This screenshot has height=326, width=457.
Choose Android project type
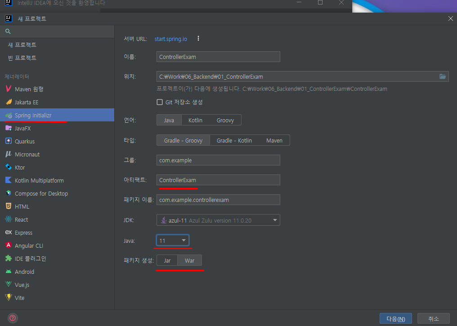tap(57, 272)
